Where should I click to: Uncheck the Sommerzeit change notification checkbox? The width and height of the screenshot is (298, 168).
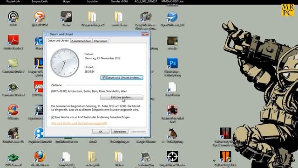click(53, 117)
